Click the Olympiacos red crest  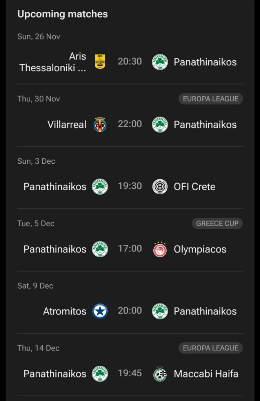pos(160,249)
